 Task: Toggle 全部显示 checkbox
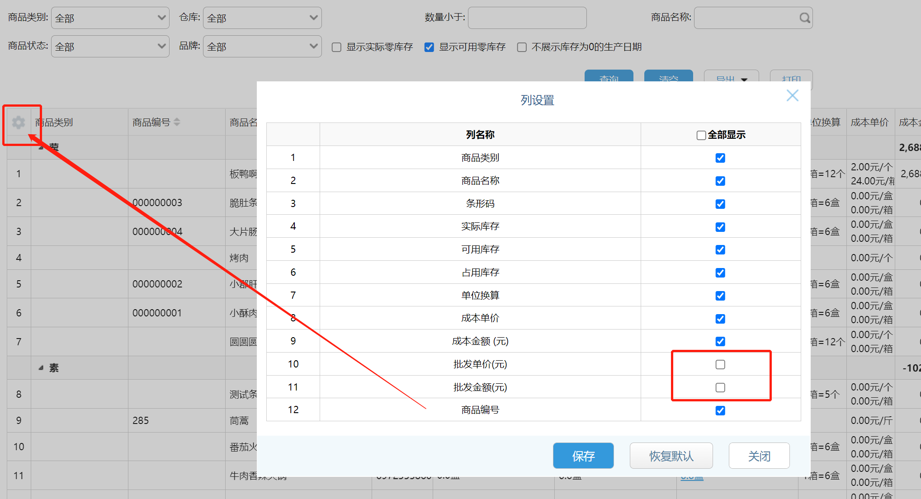click(x=701, y=135)
